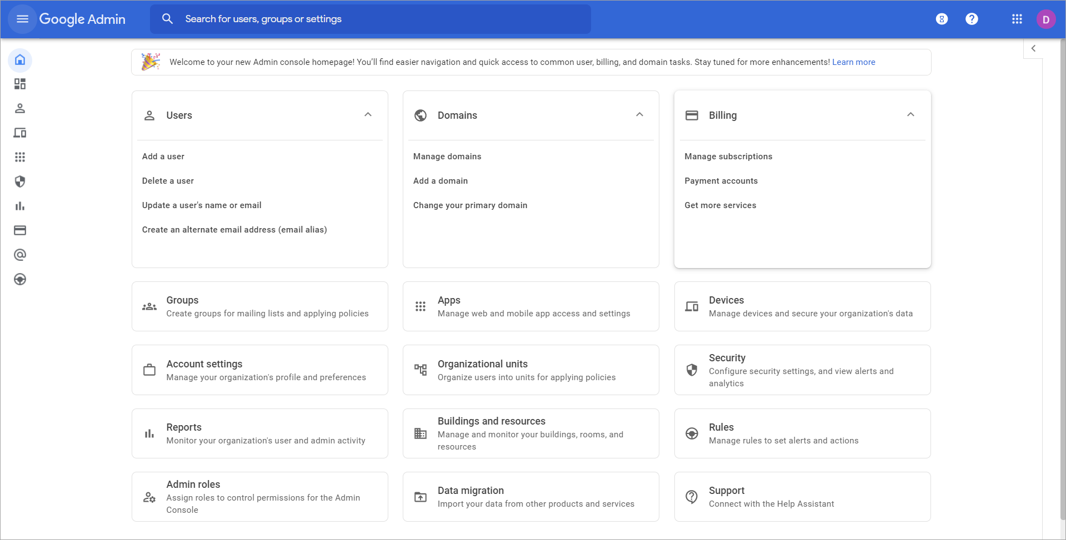The width and height of the screenshot is (1066, 540).
Task: Collapse the Domains card
Action: pos(639,115)
